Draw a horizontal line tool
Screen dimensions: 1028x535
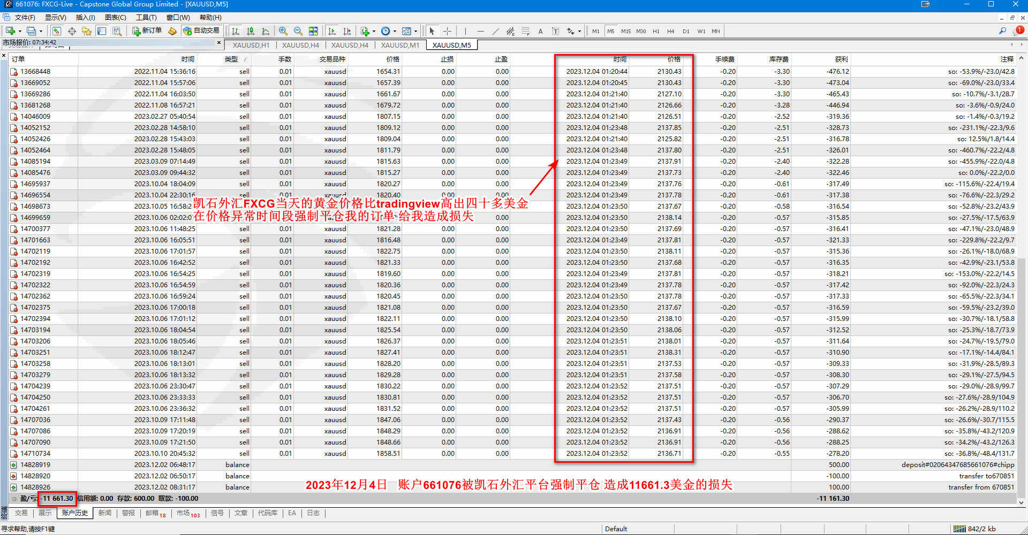[480, 31]
